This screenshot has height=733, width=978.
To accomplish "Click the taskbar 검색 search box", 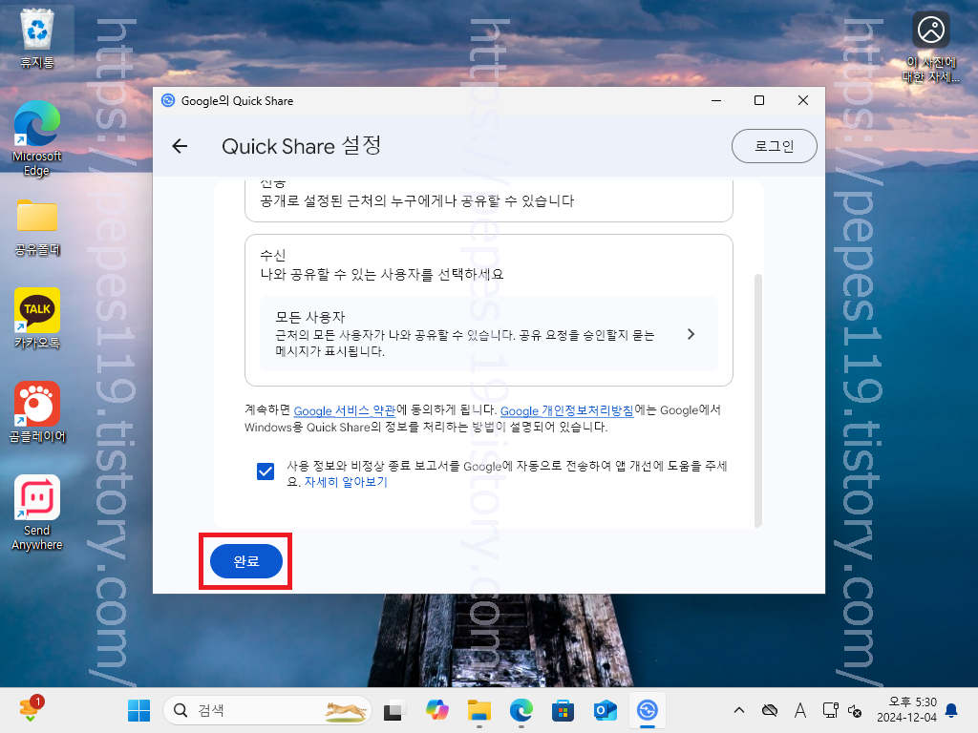I will click(x=267, y=710).
